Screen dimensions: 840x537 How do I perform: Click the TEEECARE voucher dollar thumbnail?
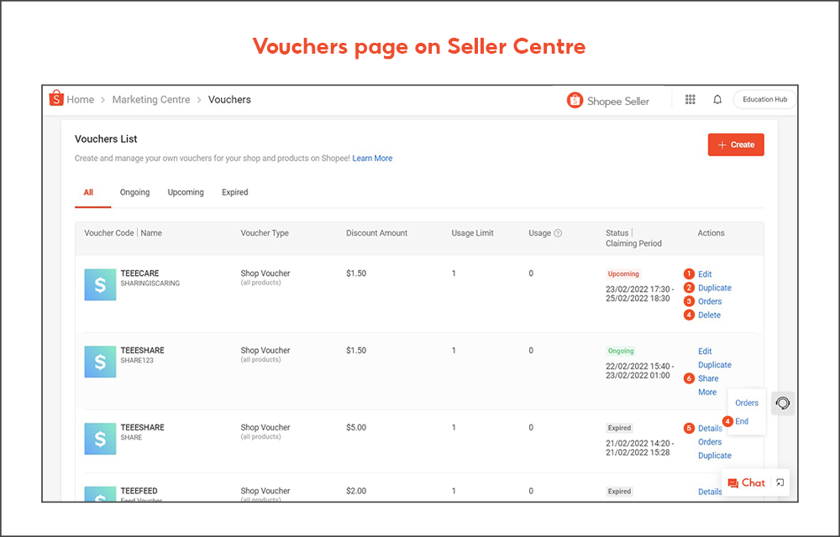click(100, 284)
